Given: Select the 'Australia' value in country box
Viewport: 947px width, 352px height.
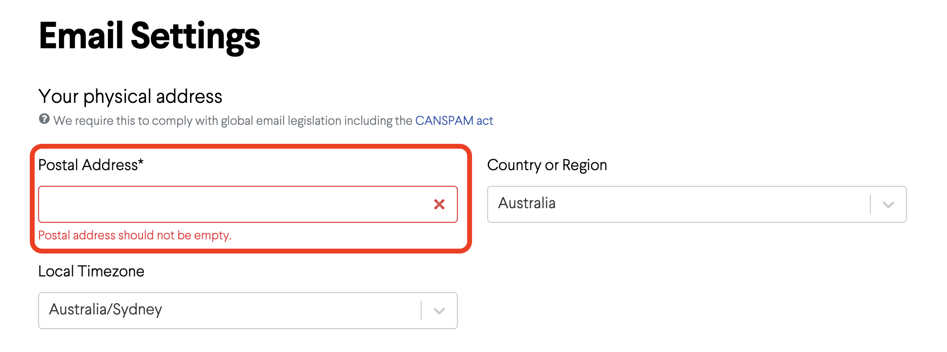Looking at the screenshot, I should 527,203.
